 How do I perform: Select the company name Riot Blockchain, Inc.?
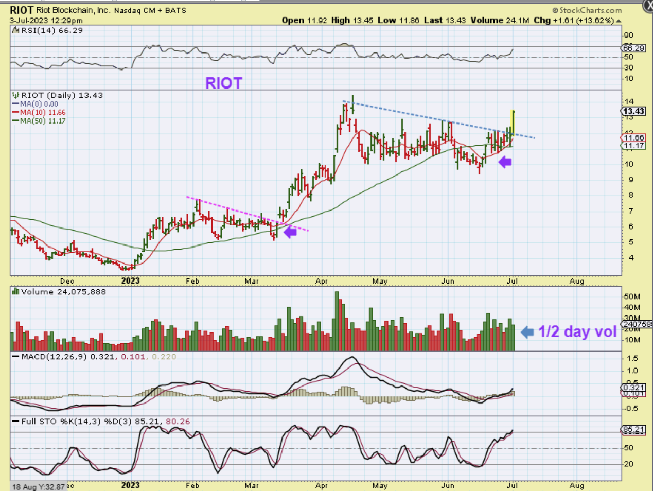[73, 10]
